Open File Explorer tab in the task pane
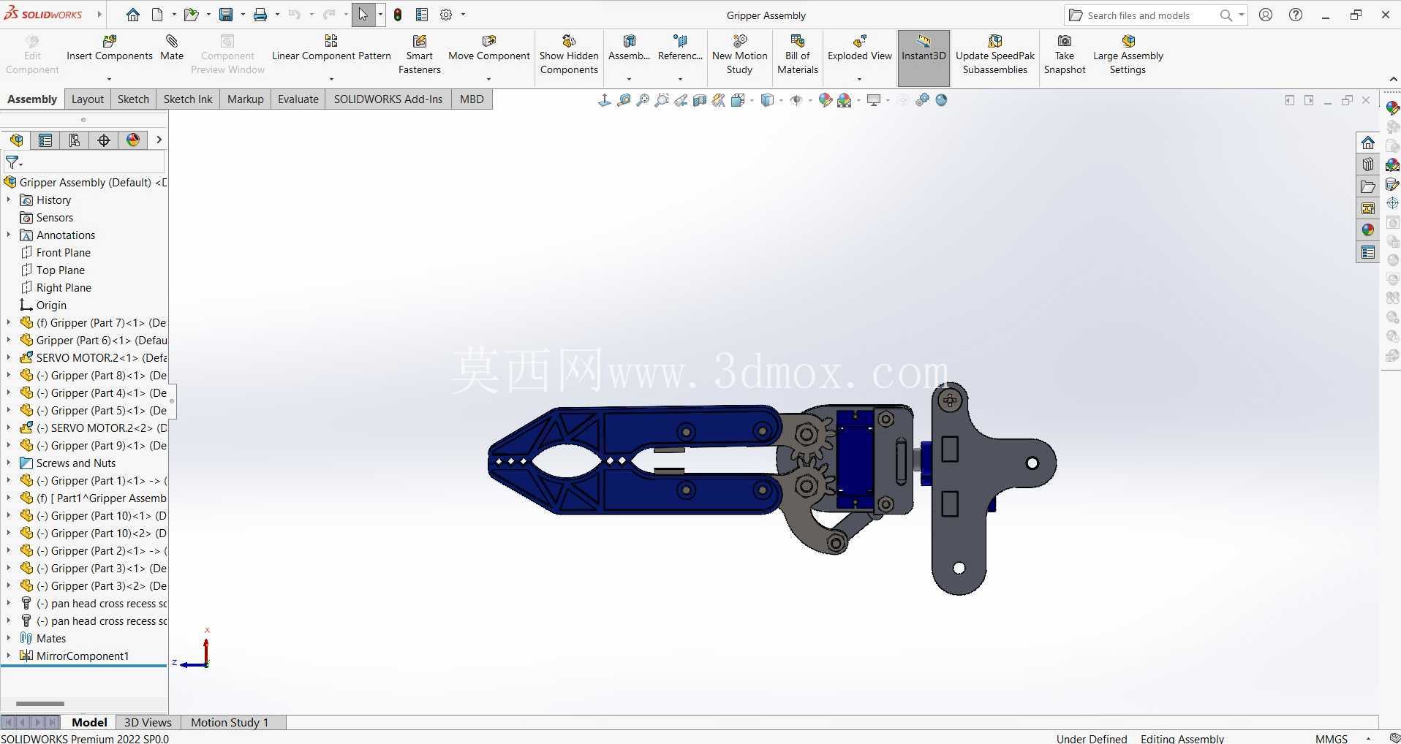1401x744 pixels. [x=1368, y=186]
